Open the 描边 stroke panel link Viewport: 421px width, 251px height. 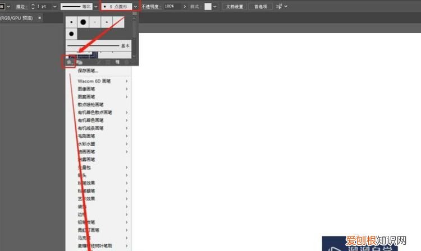tap(22, 6)
